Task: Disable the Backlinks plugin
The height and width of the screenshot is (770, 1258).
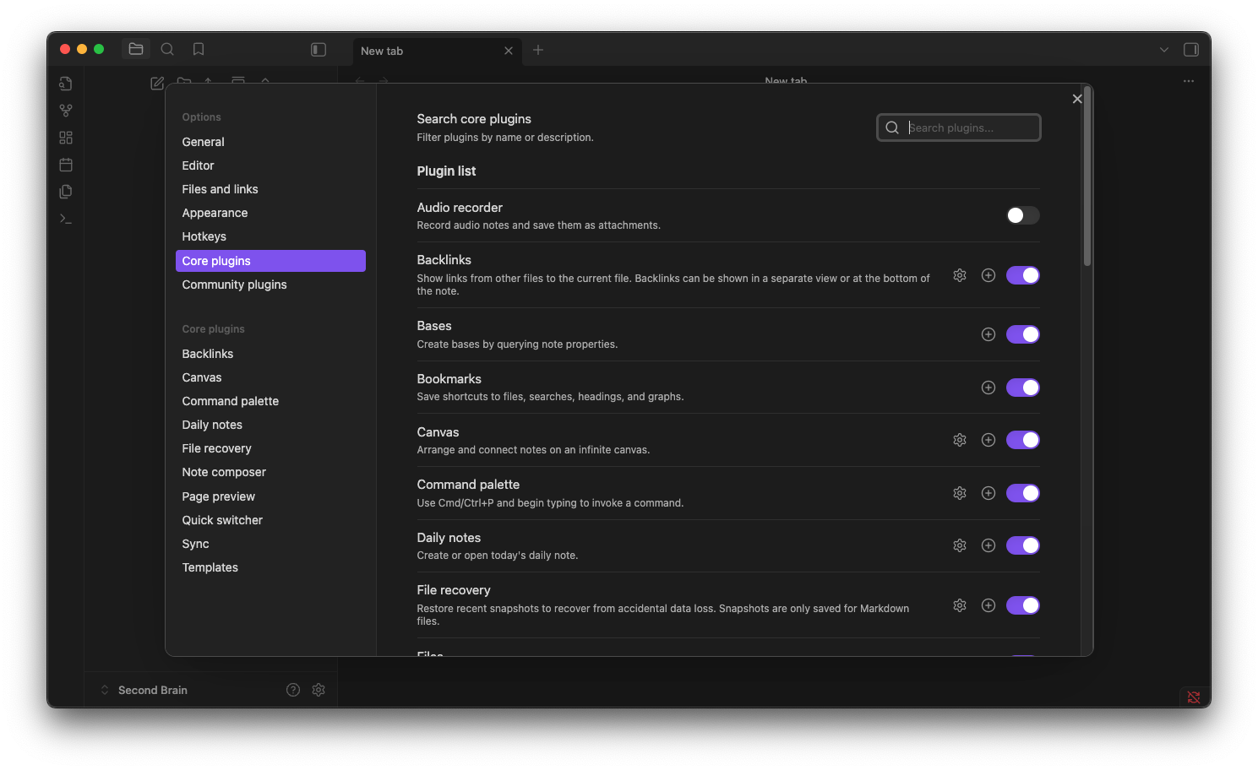Action: [x=1022, y=275]
